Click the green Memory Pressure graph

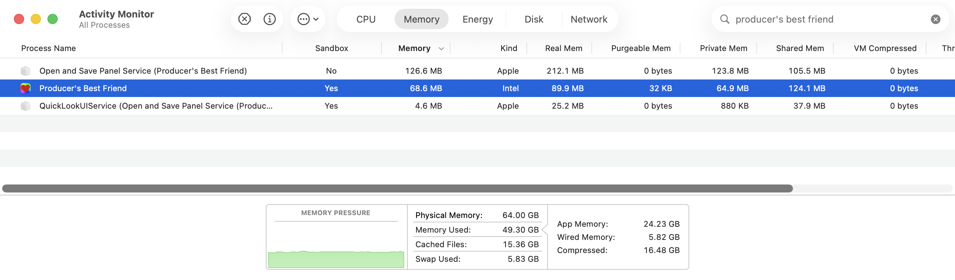pos(336,259)
